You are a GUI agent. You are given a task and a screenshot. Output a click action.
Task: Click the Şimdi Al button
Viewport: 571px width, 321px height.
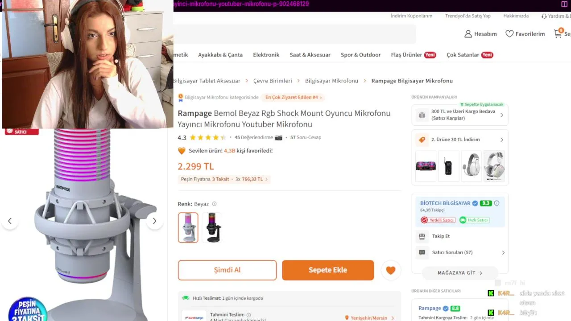pyautogui.click(x=227, y=270)
